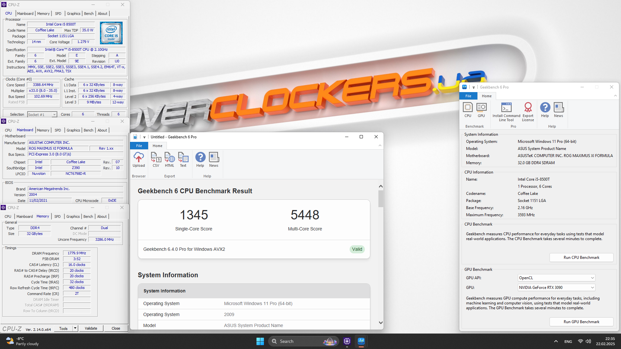The image size is (621, 349).
Task: Open the CPU-Z Tools dropdown arrow
Action: pyautogui.click(x=75, y=328)
